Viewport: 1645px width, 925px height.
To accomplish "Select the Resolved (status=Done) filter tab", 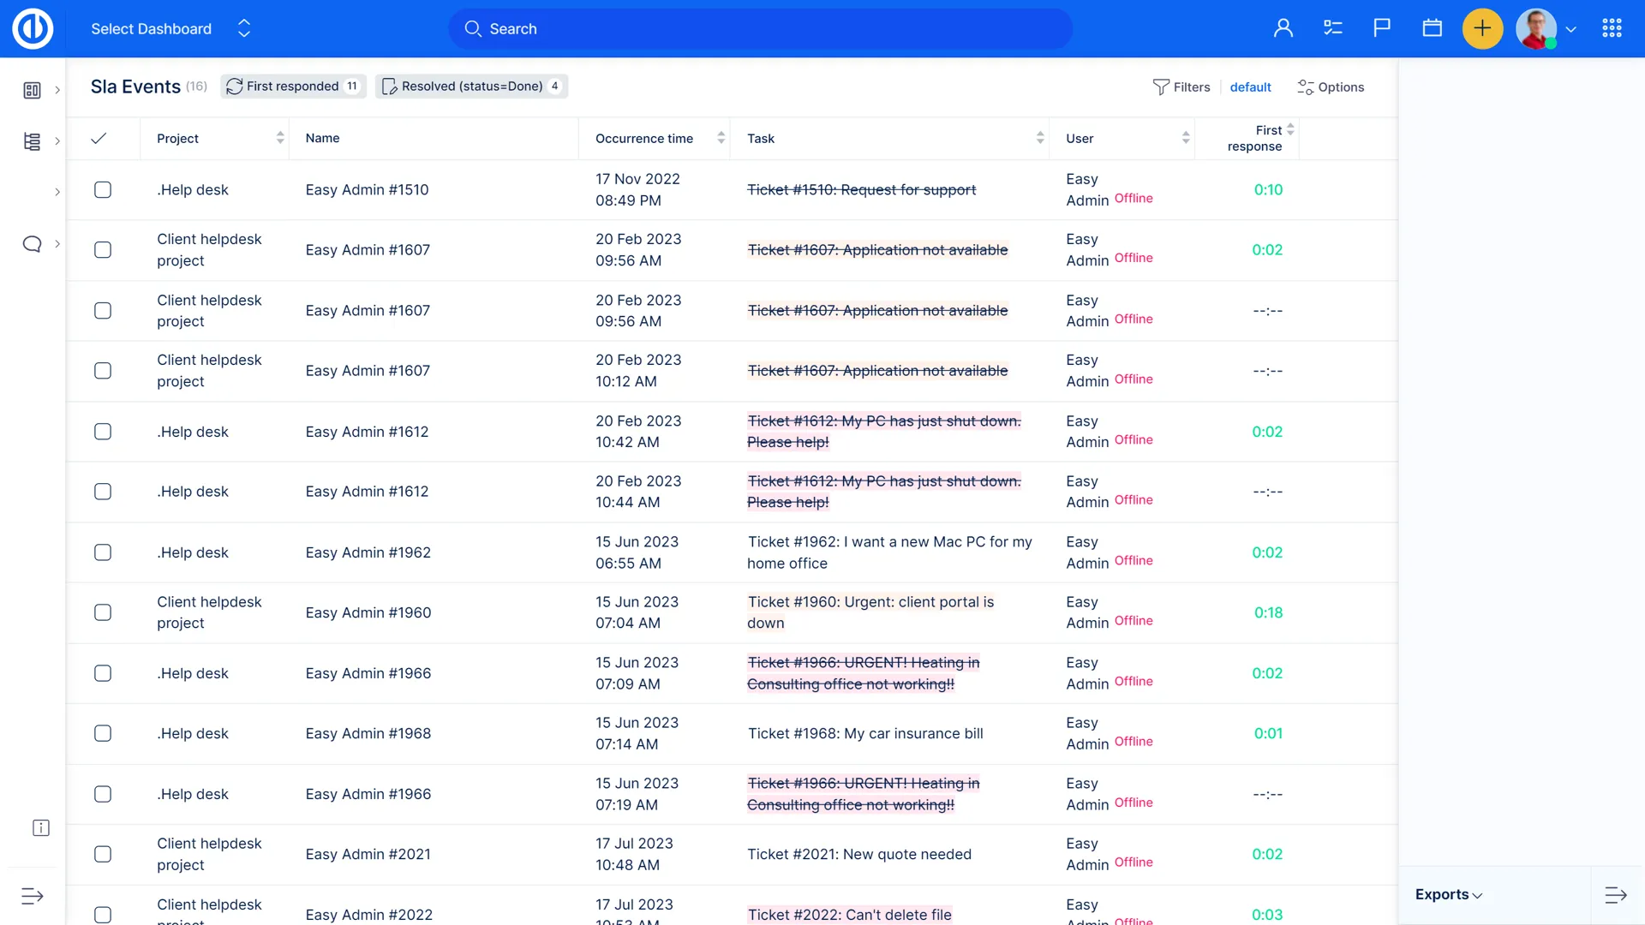I will point(471,87).
